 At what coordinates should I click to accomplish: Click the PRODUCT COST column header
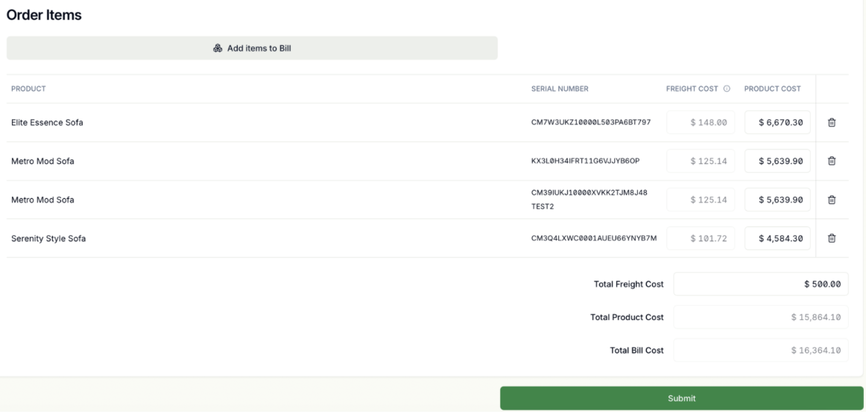tap(772, 89)
